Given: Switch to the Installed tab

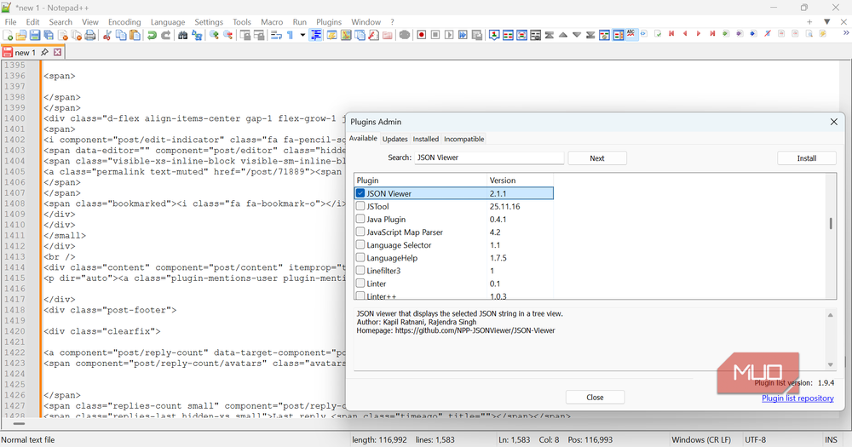Looking at the screenshot, I should point(425,139).
